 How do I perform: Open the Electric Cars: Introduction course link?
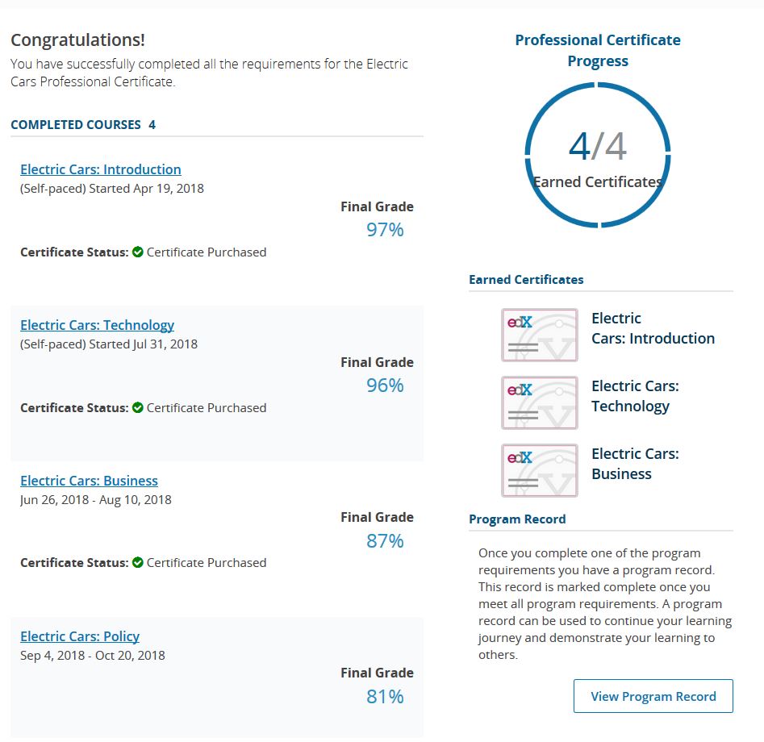pyautogui.click(x=100, y=169)
